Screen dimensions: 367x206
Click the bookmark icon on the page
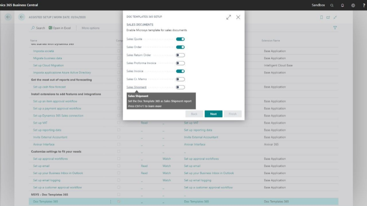(x=321, y=17)
